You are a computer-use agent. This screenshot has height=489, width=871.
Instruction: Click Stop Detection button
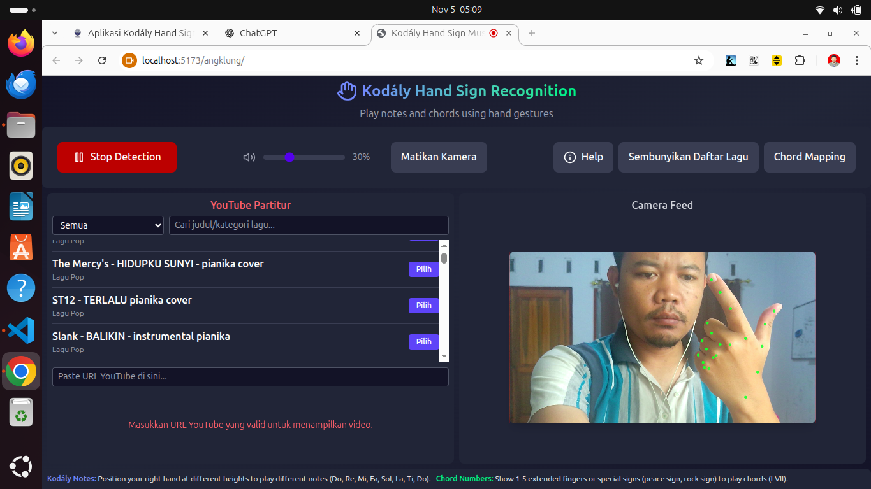117,157
